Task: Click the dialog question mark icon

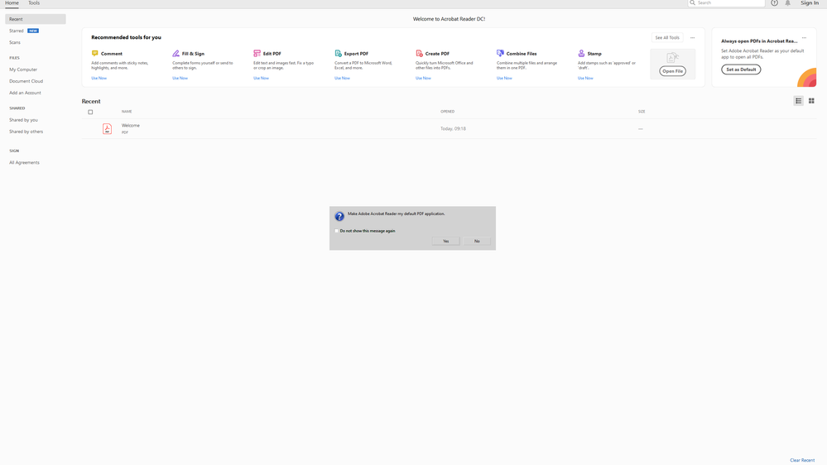Action: tap(339, 216)
